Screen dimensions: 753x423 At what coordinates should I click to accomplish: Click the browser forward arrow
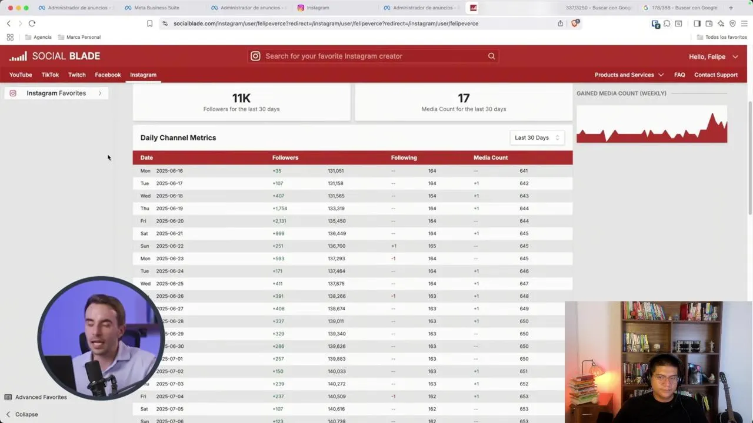[x=20, y=23]
